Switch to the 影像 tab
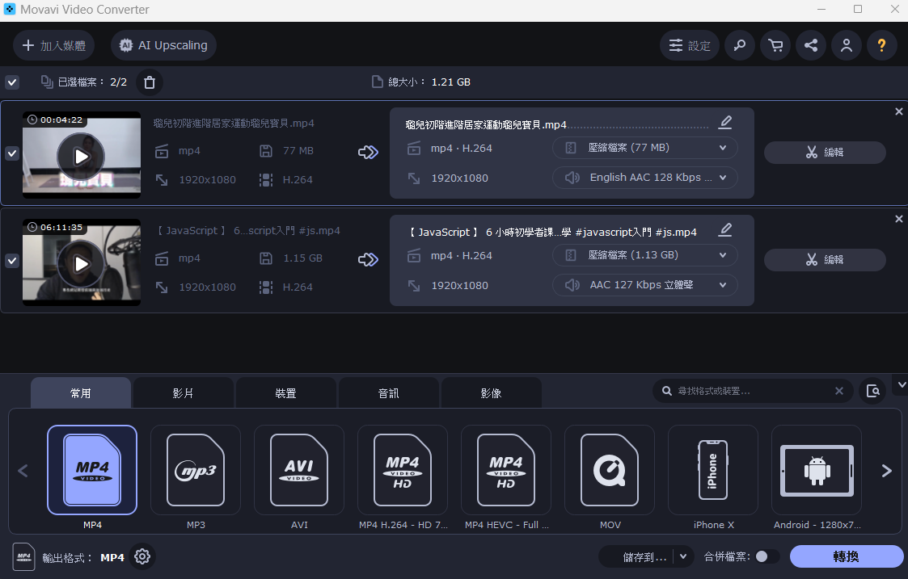This screenshot has height=579, width=908. pyautogui.click(x=491, y=393)
